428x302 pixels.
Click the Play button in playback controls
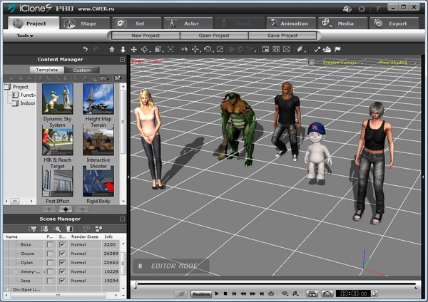217,293
